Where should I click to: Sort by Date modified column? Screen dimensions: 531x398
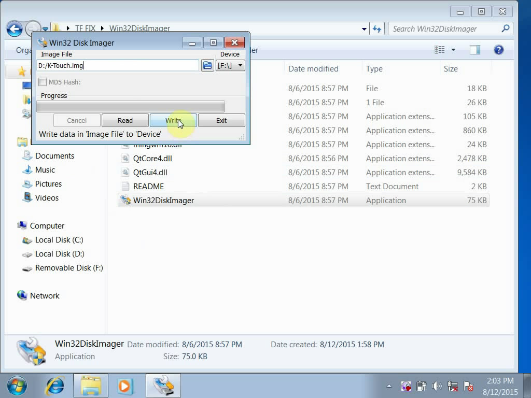pyautogui.click(x=313, y=69)
